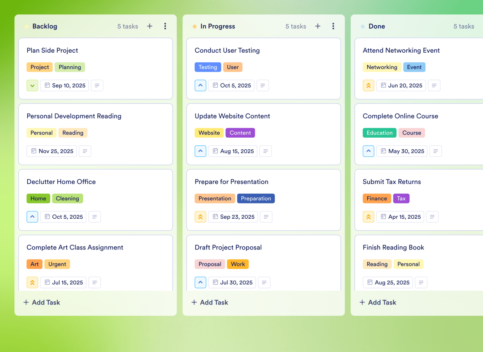Open the priority selector on Draft Project Proposal
This screenshot has width=483, height=352.
tap(200, 282)
